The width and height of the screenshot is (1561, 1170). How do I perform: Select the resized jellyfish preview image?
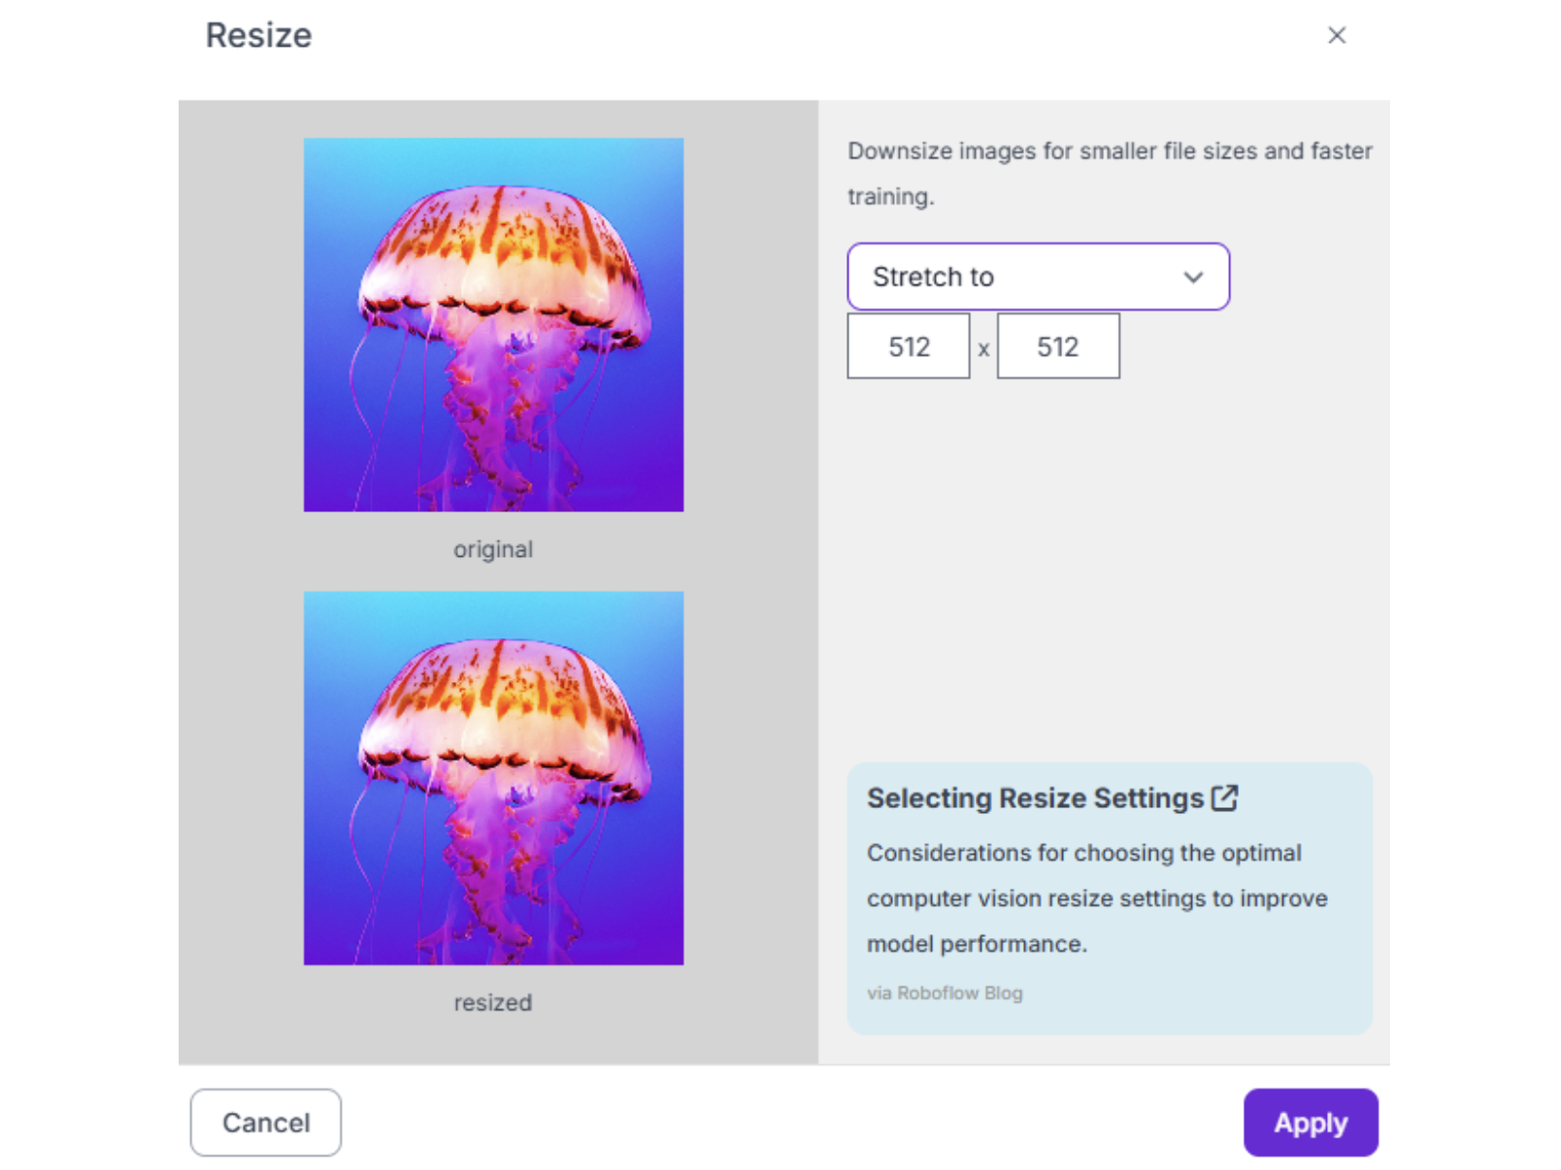coord(493,778)
